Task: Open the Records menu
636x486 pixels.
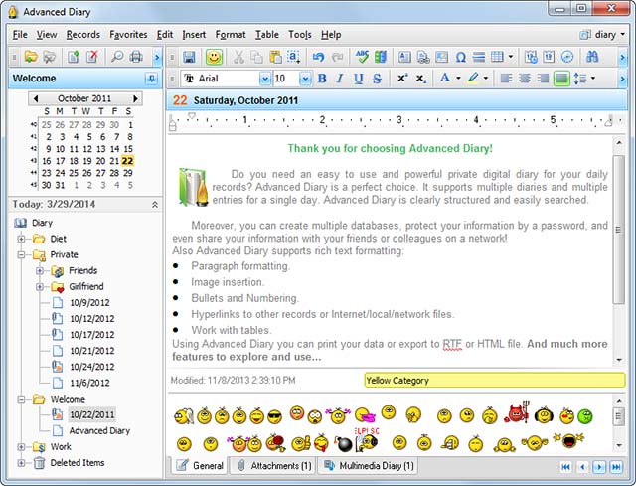Action: (83, 35)
